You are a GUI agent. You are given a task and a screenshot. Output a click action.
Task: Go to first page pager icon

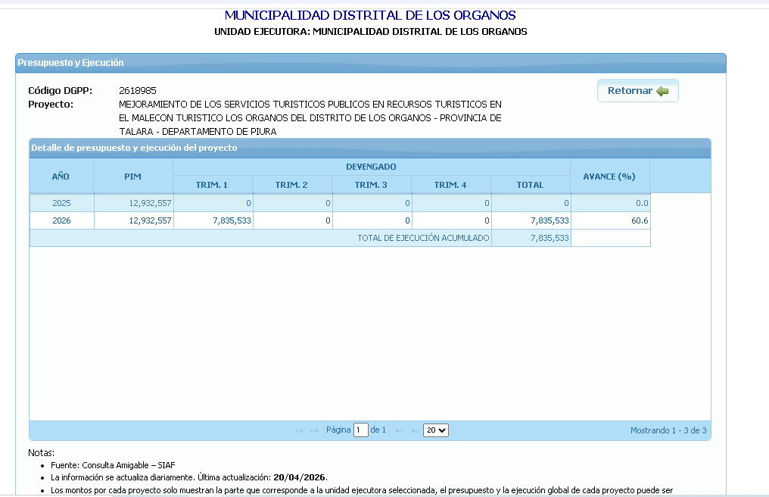299,430
